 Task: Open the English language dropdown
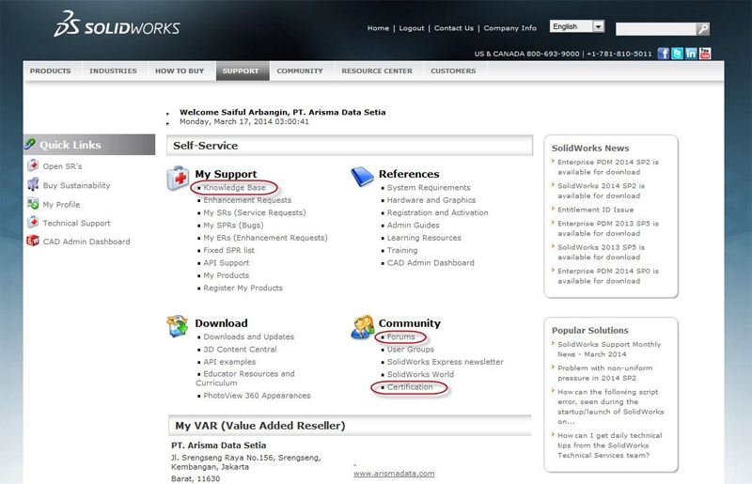(x=577, y=26)
